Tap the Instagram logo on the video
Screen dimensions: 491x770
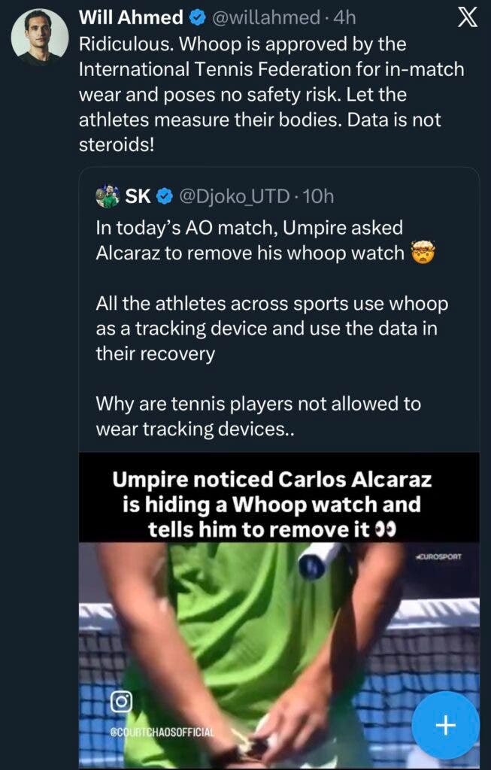point(122,701)
